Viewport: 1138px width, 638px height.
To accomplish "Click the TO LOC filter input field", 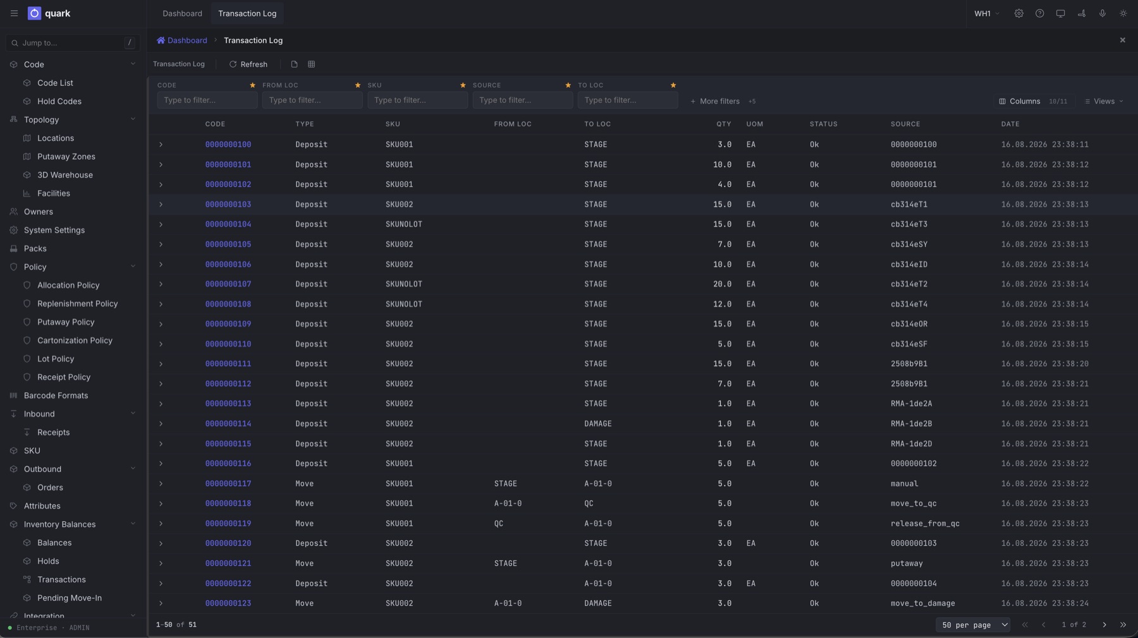I will coord(628,100).
